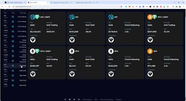Open the FAQ footer link

click(x=96, y=99)
